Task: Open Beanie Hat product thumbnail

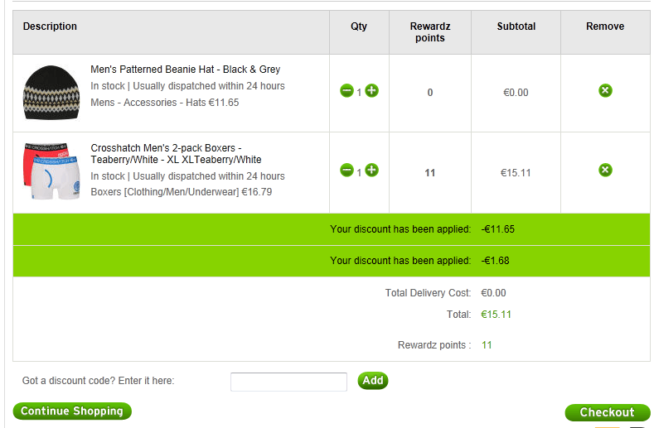Action: click(x=51, y=93)
